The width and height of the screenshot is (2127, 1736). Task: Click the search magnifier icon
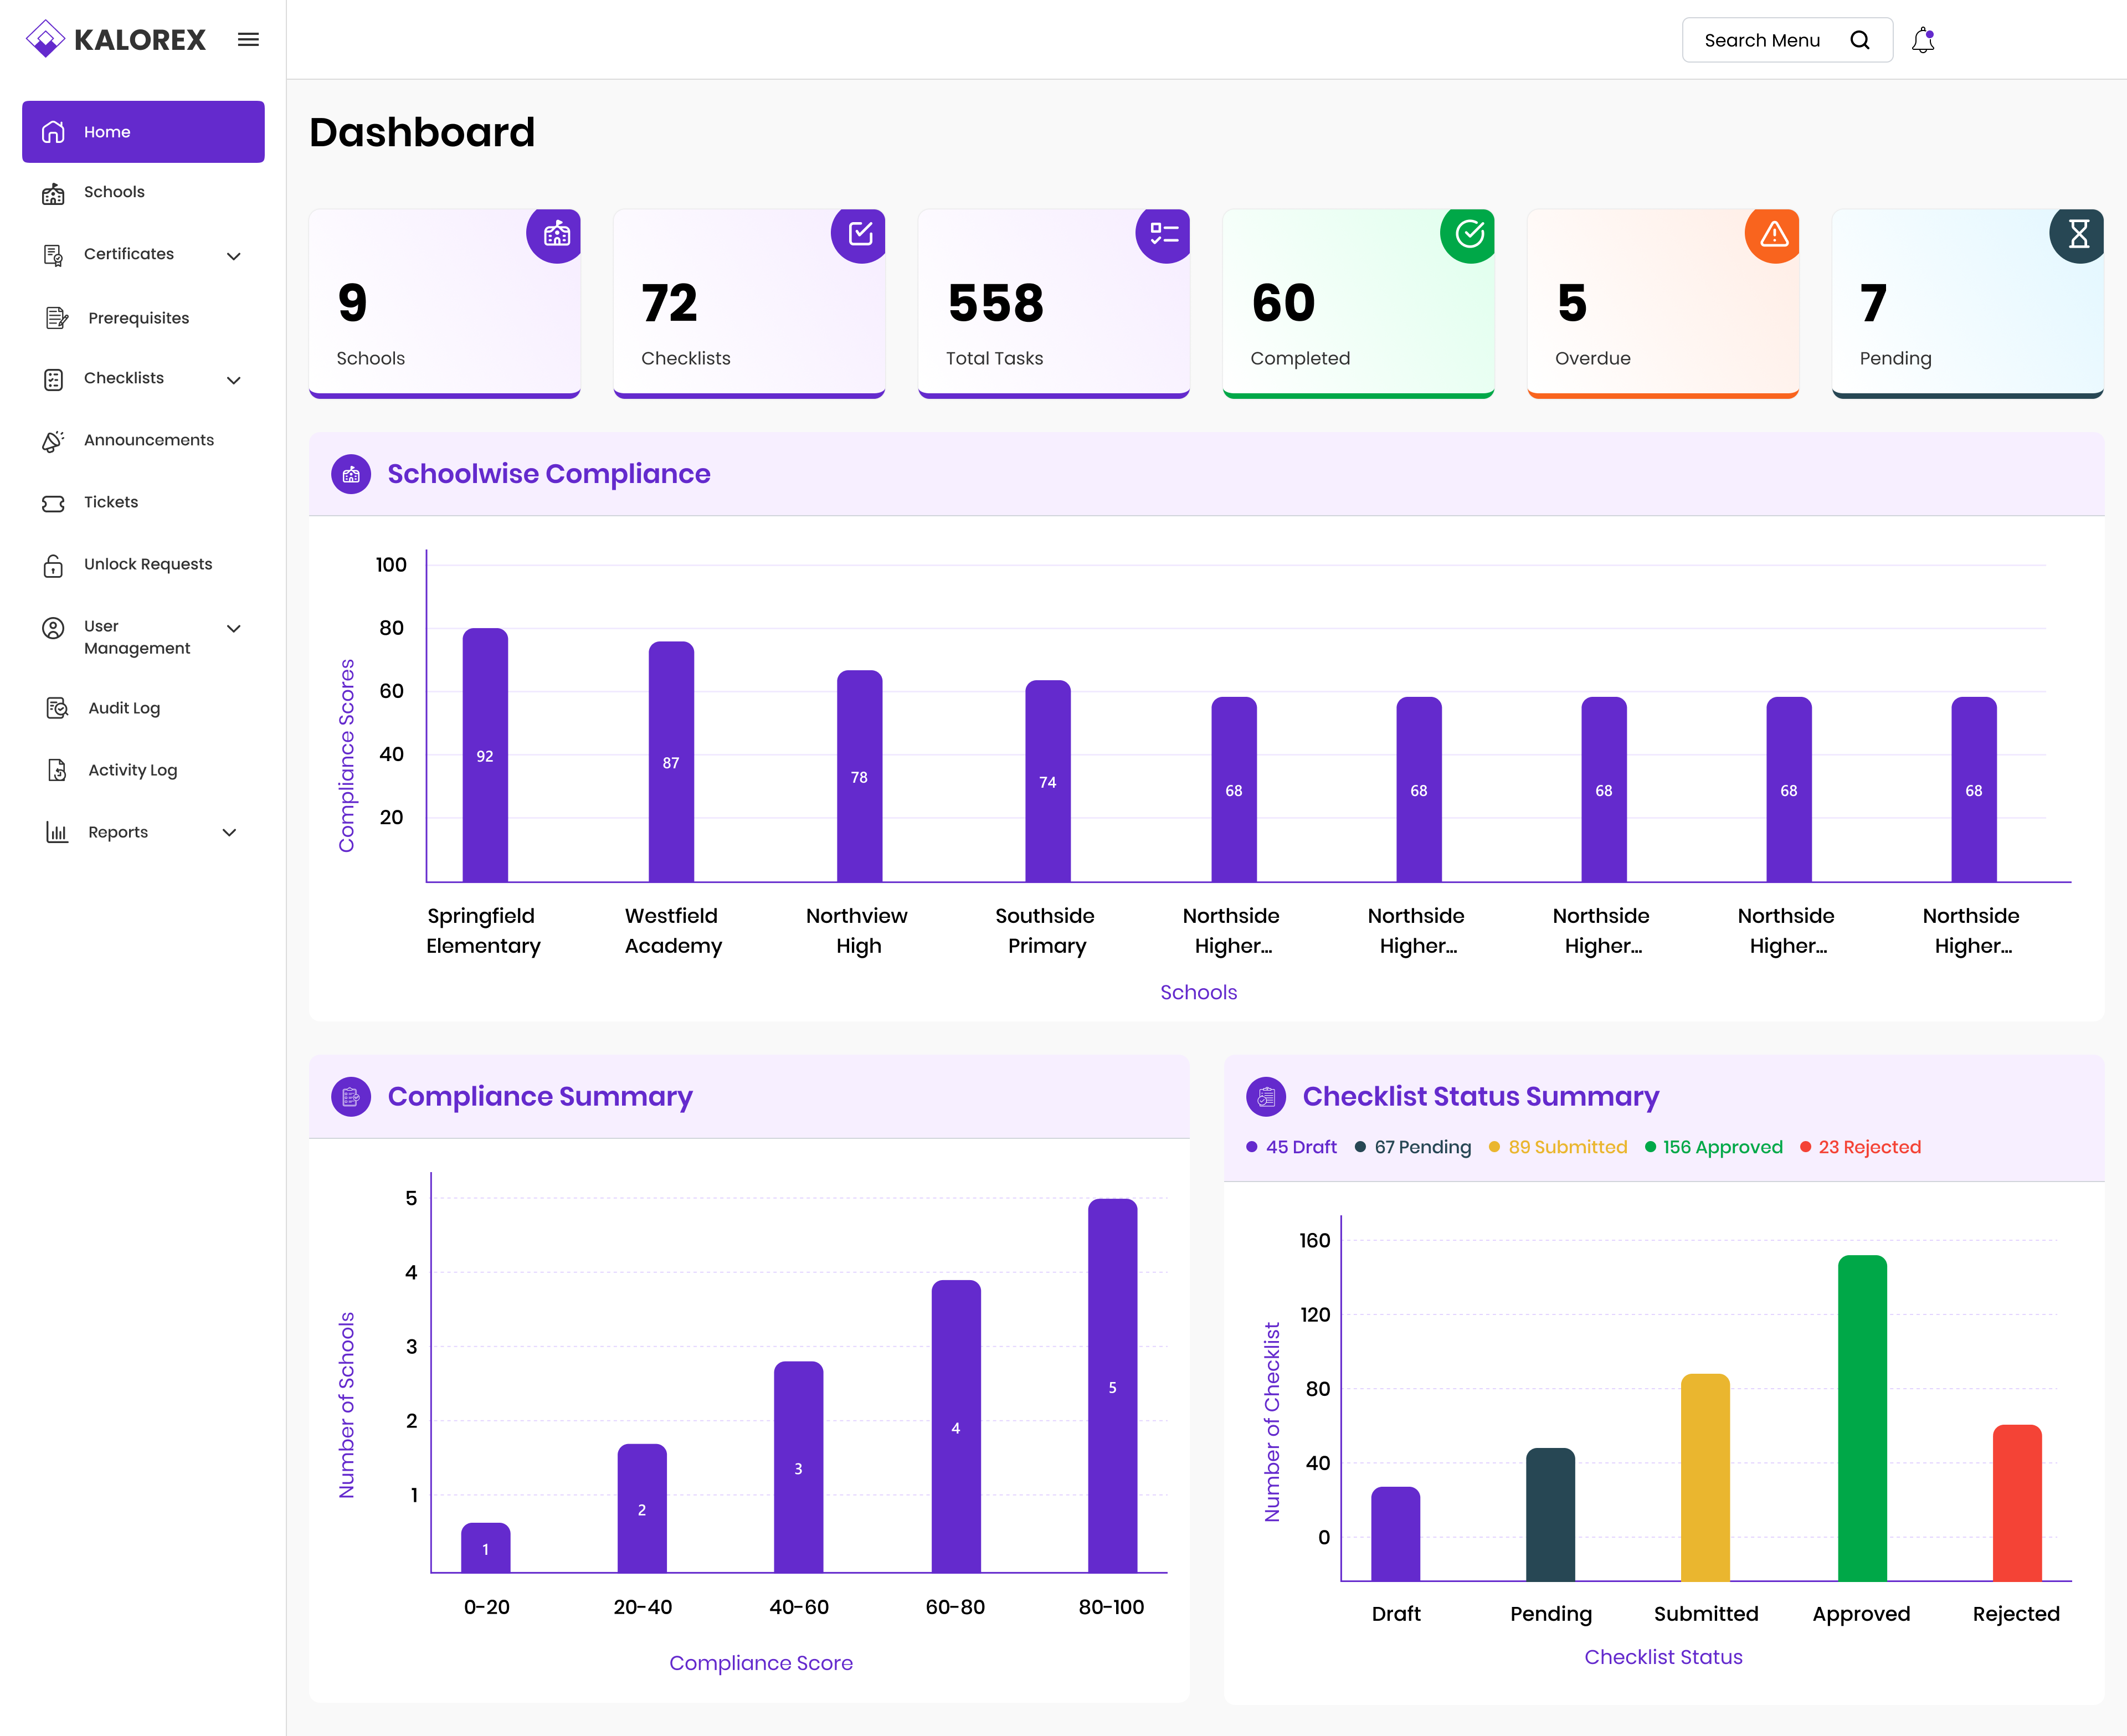pos(1859,41)
